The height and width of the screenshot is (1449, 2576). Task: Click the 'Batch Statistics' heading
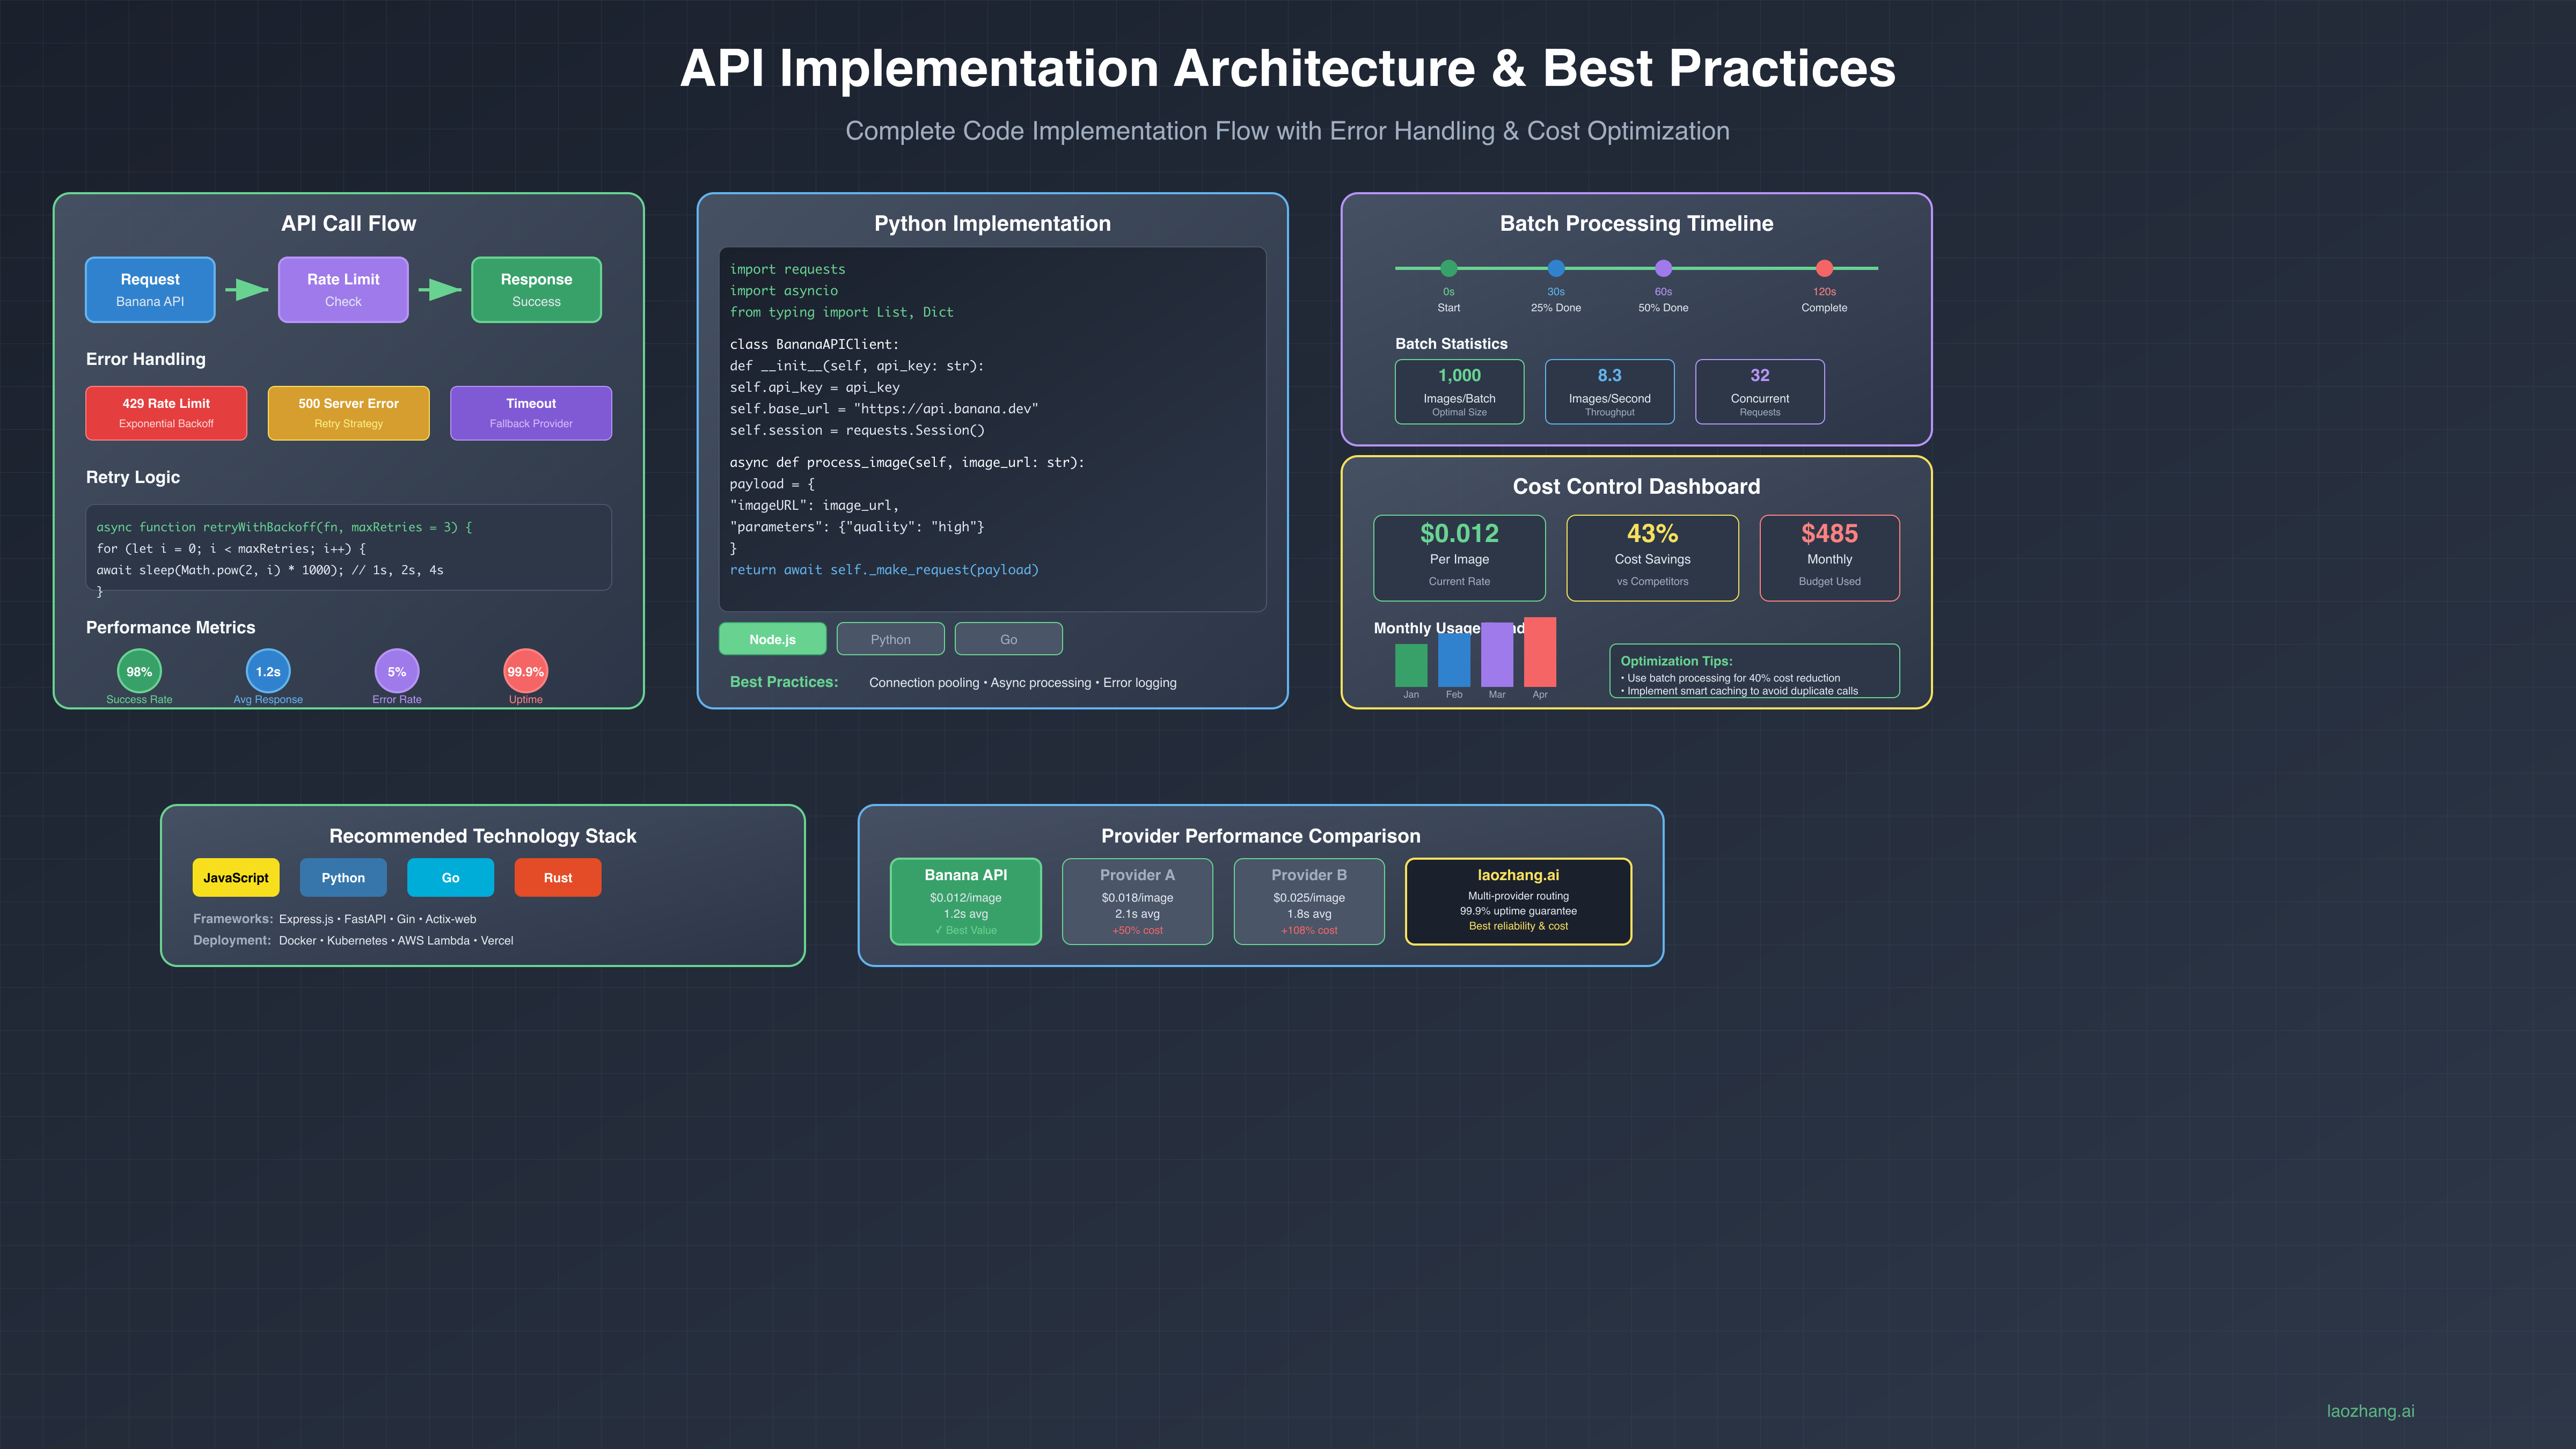pyautogui.click(x=1451, y=343)
